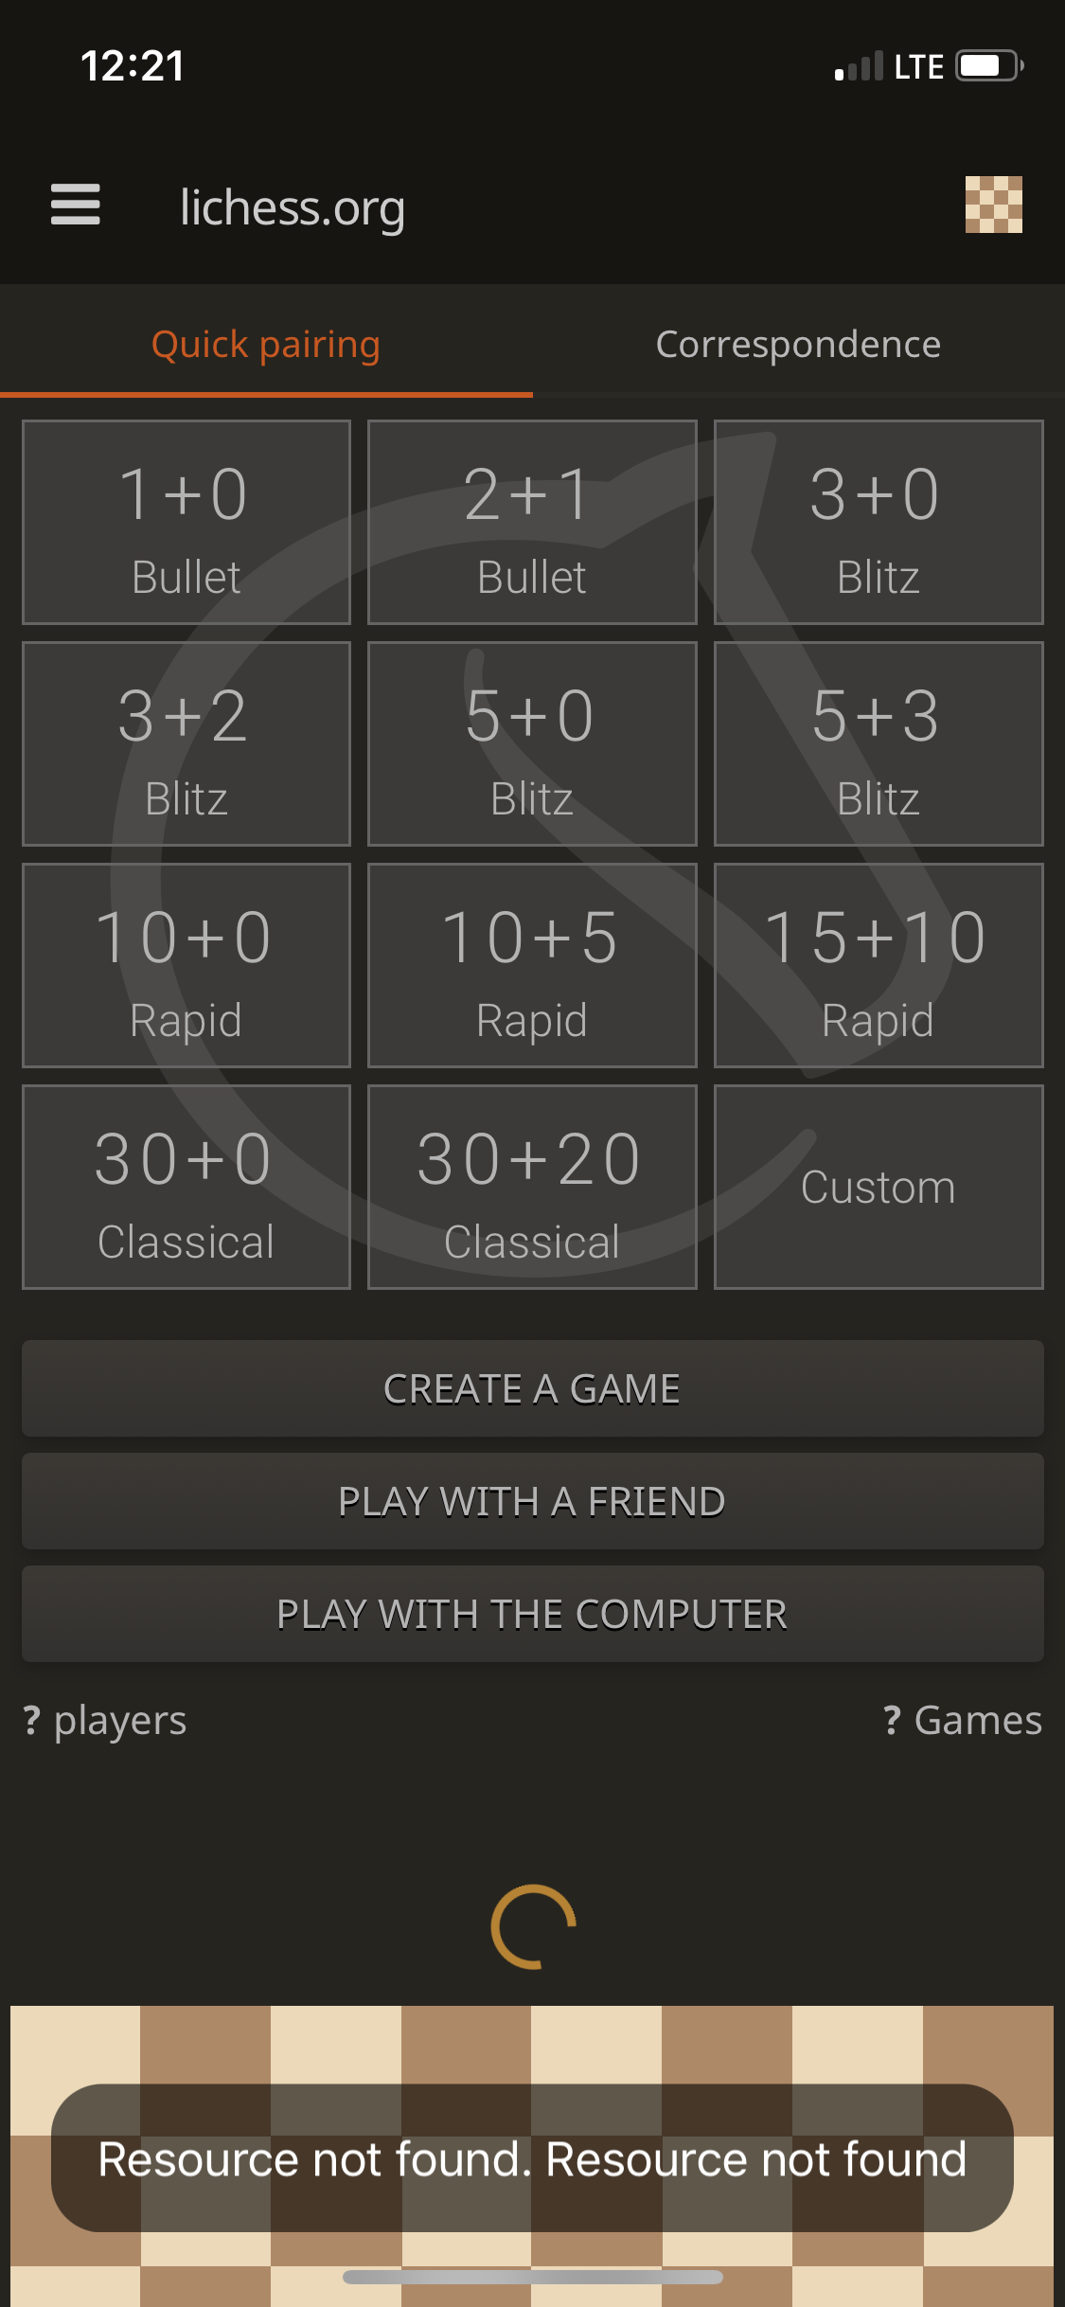1065x2307 pixels.
Task: Tap the players help question mark
Action: click(x=31, y=1721)
